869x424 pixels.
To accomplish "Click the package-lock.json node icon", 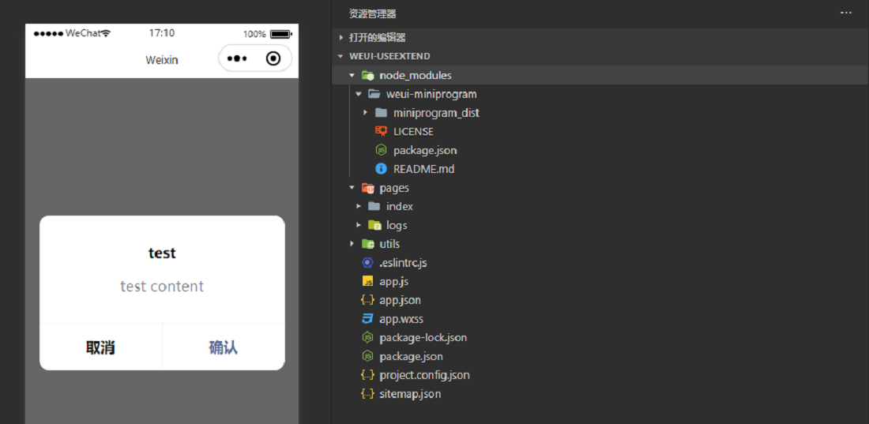I will (x=367, y=337).
